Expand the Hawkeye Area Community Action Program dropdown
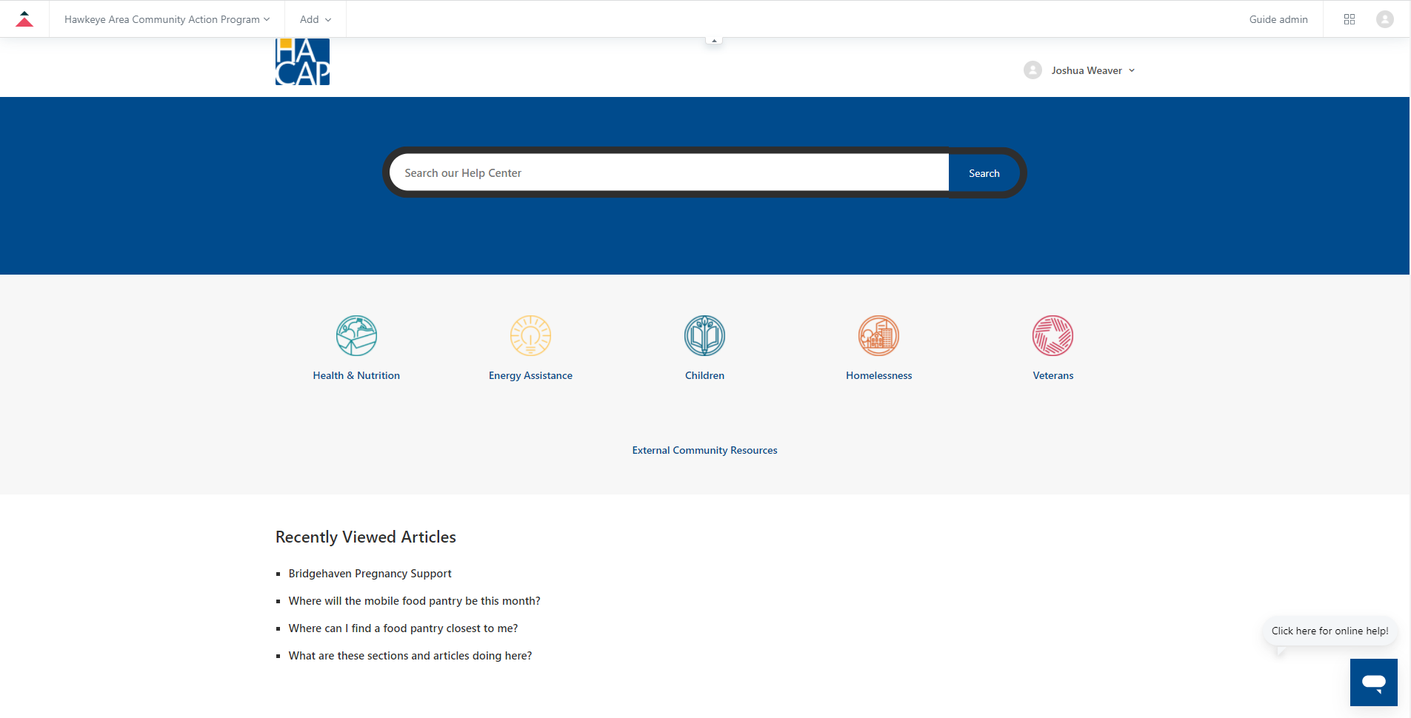This screenshot has width=1411, height=718. click(167, 19)
